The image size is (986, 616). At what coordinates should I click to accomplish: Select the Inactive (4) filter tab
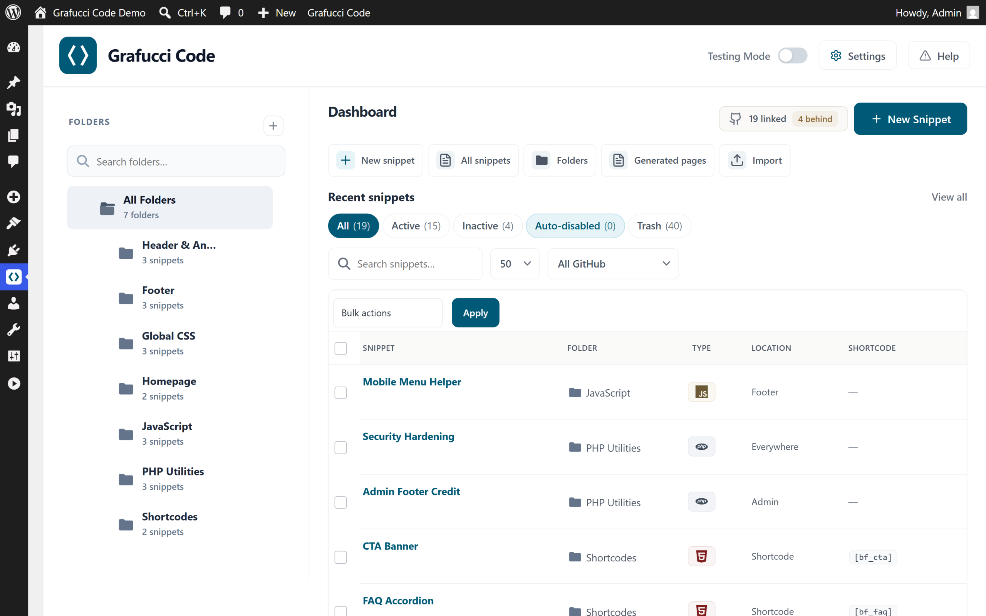tap(488, 226)
